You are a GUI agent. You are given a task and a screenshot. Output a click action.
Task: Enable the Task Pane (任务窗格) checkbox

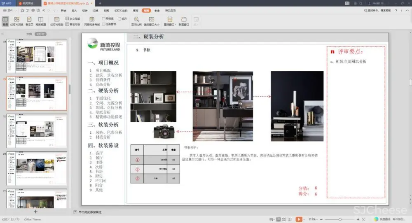104,24
